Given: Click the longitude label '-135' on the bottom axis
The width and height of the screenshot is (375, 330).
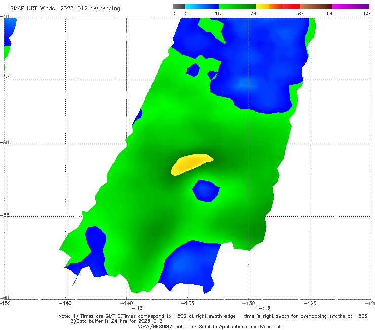Looking at the screenshot, I should tap(188, 303).
